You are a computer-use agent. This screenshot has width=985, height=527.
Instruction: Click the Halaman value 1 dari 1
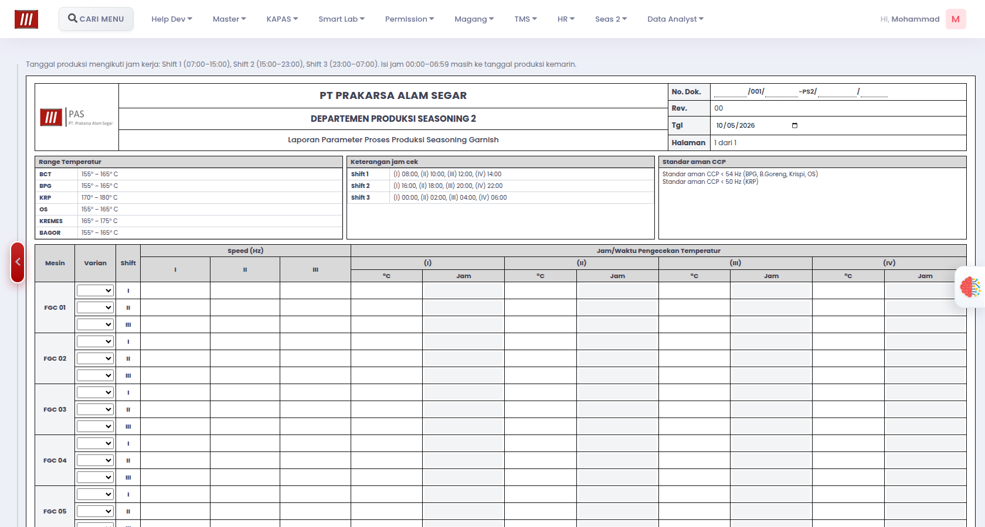click(x=725, y=143)
